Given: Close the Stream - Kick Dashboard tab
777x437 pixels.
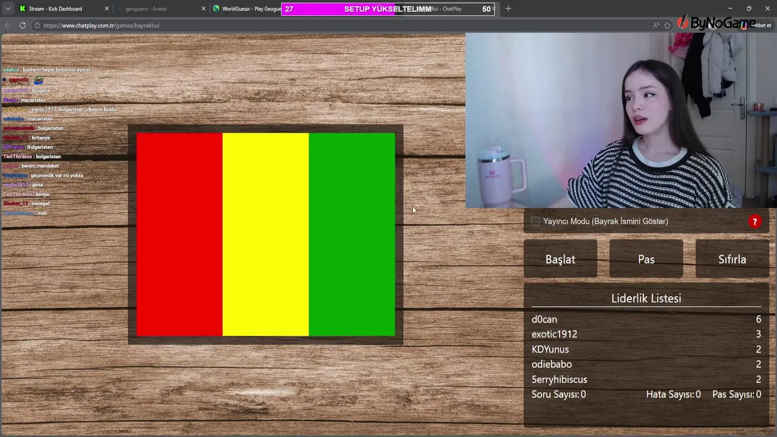Looking at the screenshot, I should pyautogui.click(x=107, y=8).
